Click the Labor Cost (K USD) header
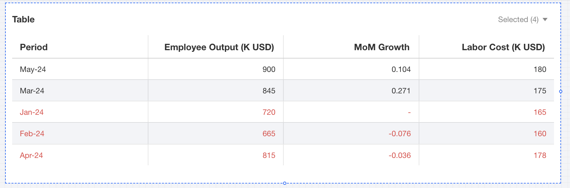The width and height of the screenshot is (570, 188). [503, 47]
